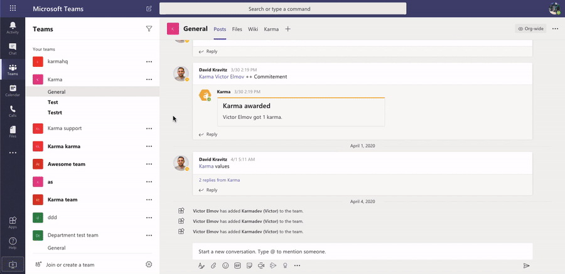Click the profile avatar at top right
565x274 pixels.
[554, 8]
